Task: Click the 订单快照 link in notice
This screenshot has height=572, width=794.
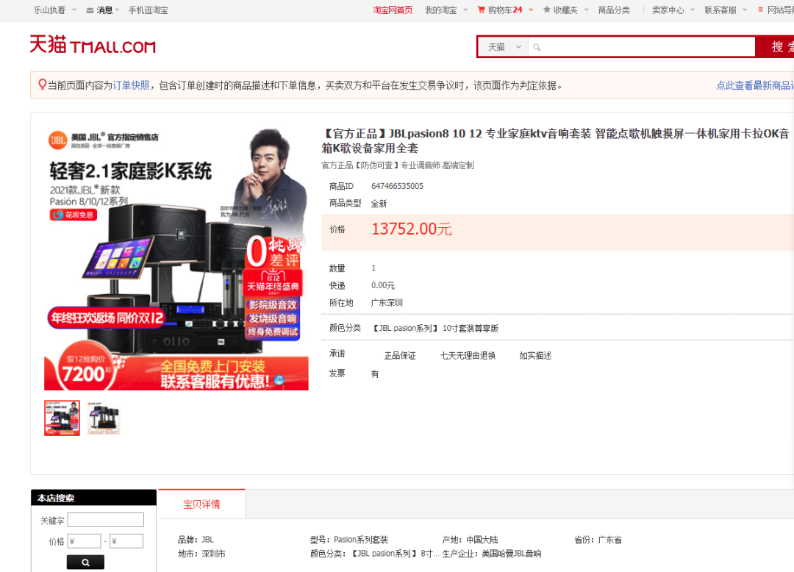Action: 131,85
